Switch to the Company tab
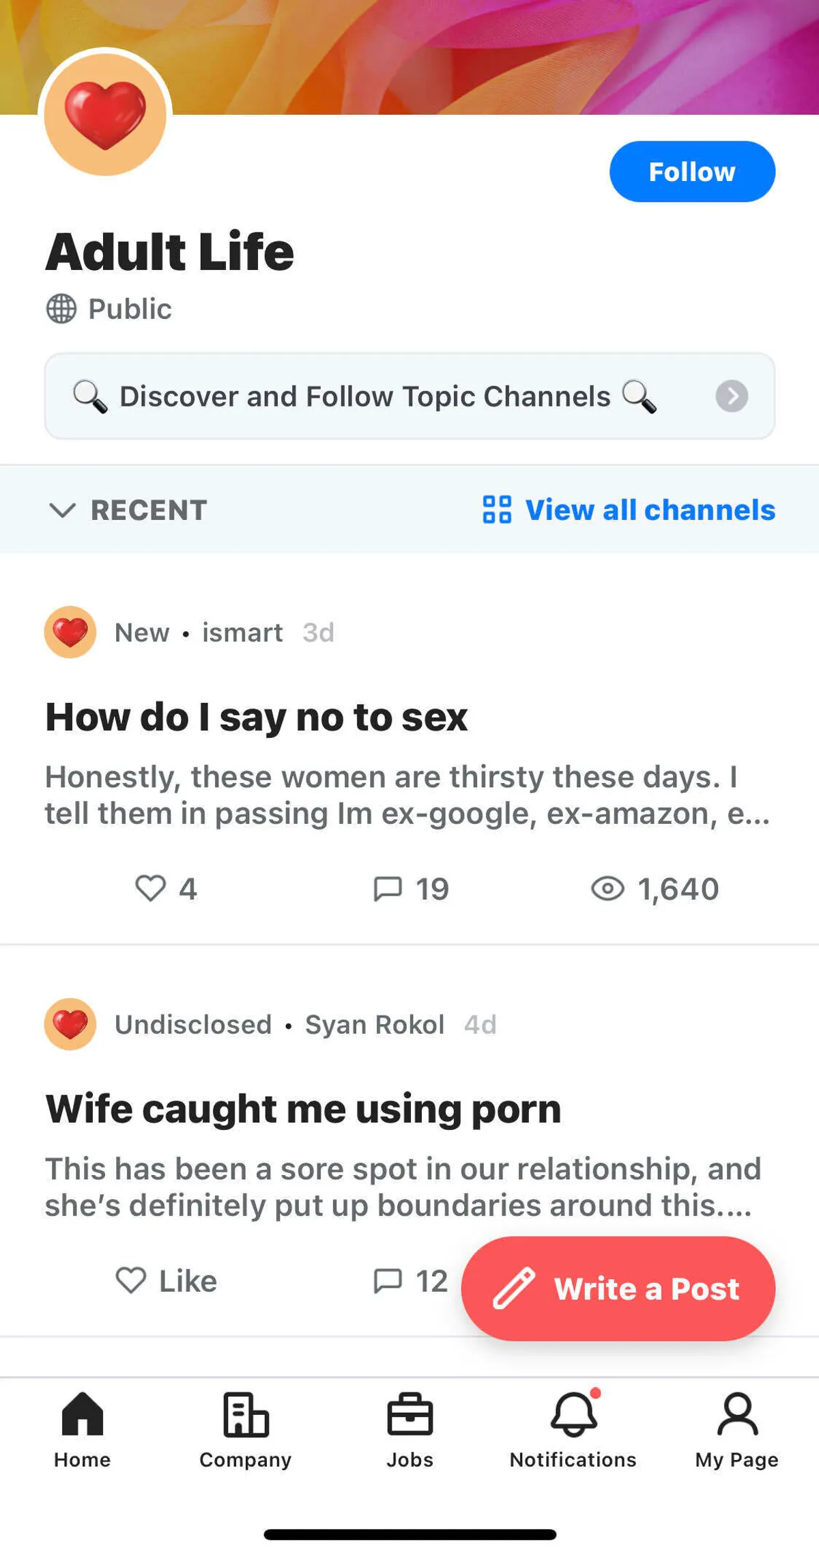The width and height of the screenshot is (819, 1557). tap(246, 1431)
